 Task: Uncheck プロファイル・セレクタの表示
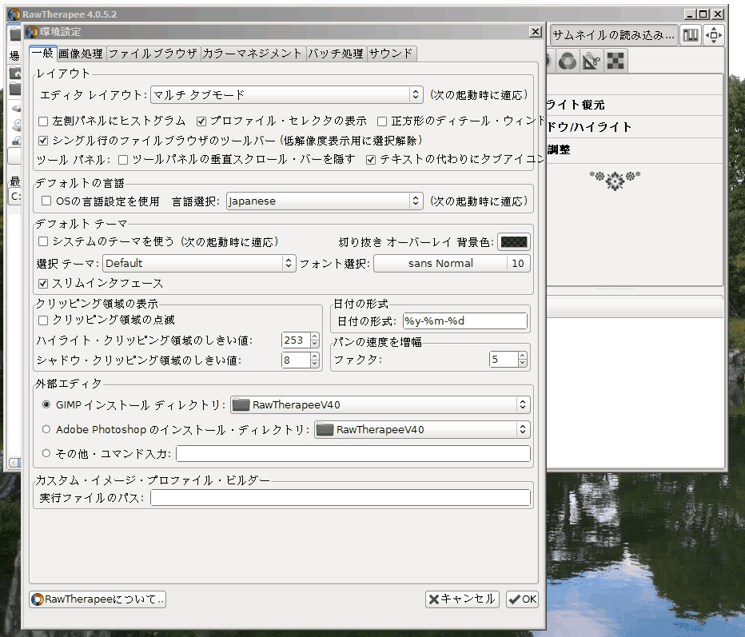click(x=201, y=121)
